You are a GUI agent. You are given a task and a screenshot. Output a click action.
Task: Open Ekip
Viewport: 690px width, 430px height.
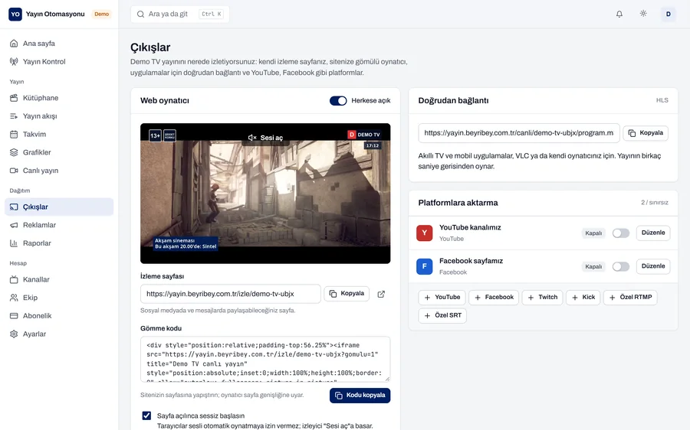tap(59, 298)
